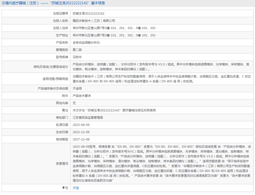The height and width of the screenshot is (195, 255).
Task: Select the 产品储存条件及有效期 row label
Action: coord(53,88)
